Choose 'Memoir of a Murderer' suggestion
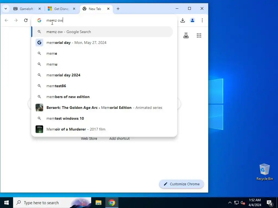Screen dimensions: 278x208 pyautogui.click(x=102, y=129)
